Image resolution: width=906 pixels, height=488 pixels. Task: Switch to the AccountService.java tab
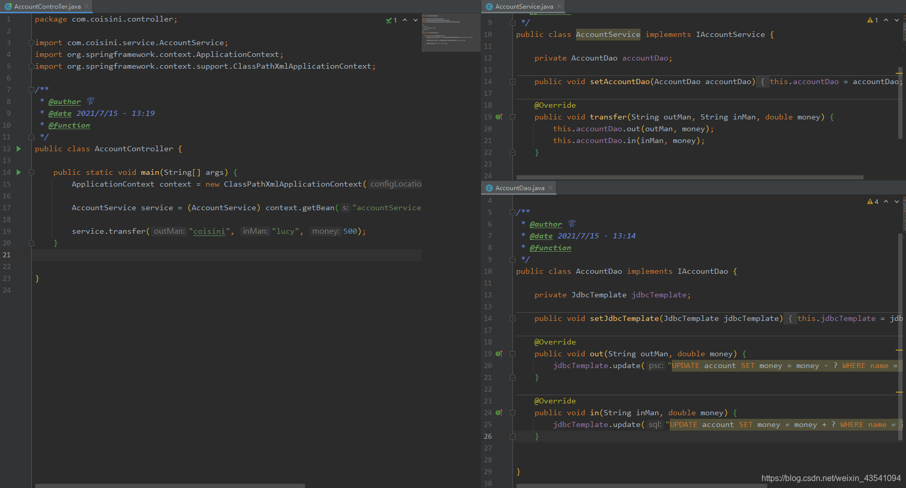[523, 6]
